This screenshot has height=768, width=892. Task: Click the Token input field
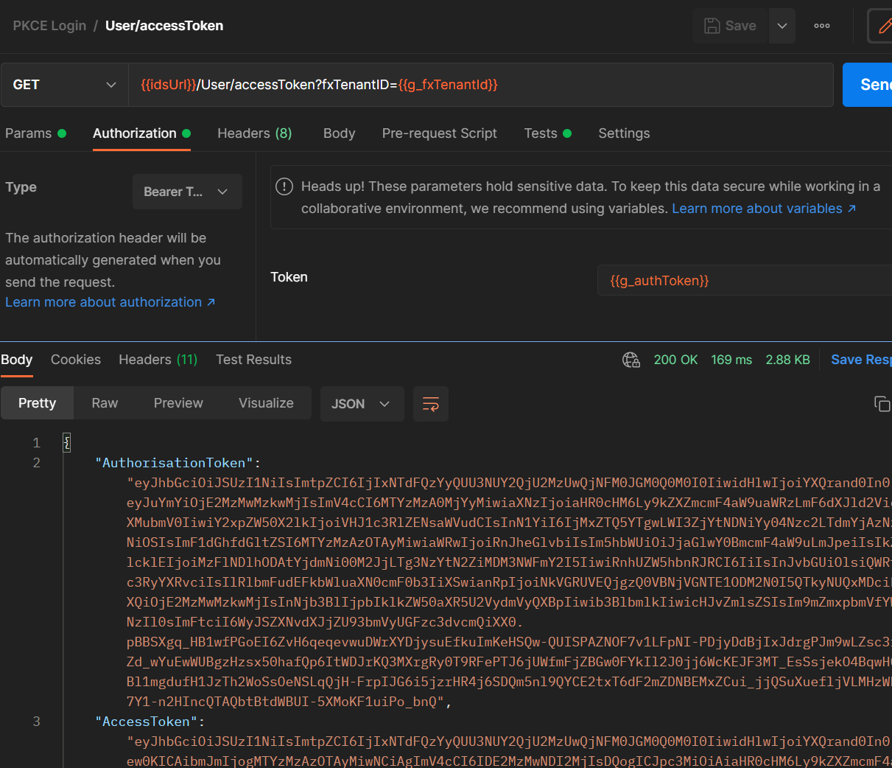pos(744,281)
